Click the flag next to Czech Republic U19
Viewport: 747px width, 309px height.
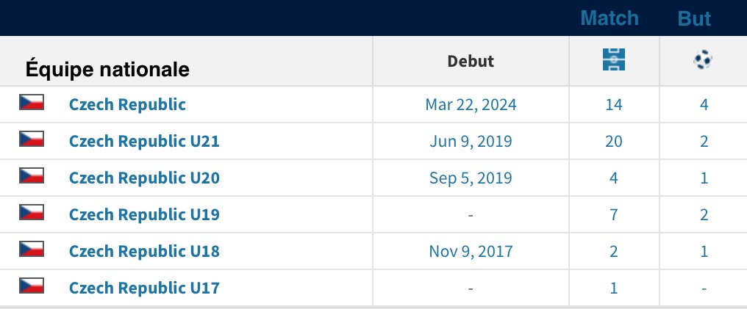(x=32, y=212)
